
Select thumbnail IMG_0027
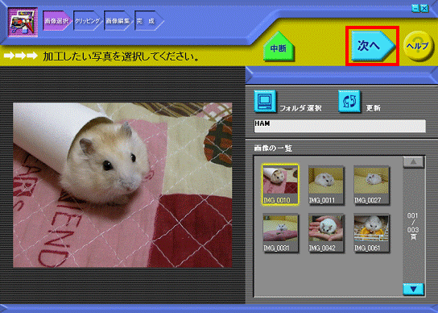[x=371, y=185]
